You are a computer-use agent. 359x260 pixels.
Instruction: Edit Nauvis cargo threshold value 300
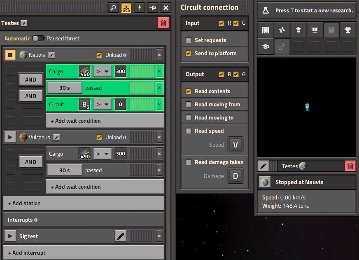tap(121, 71)
